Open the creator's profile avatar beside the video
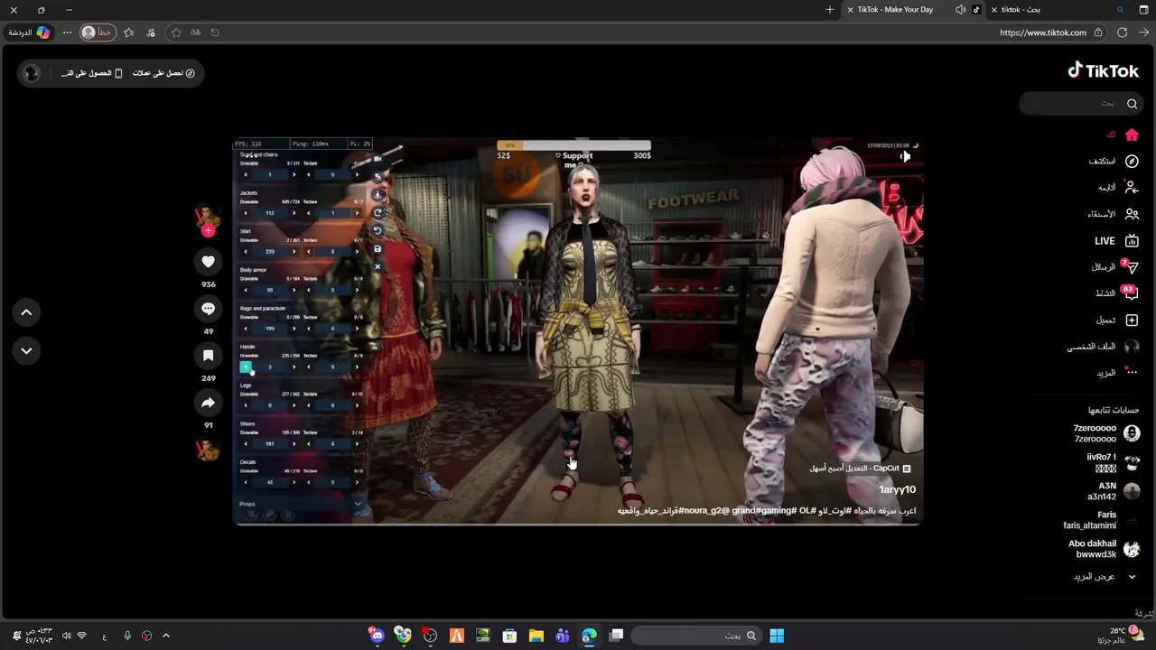The image size is (1156, 650). pyautogui.click(x=208, y=217)
